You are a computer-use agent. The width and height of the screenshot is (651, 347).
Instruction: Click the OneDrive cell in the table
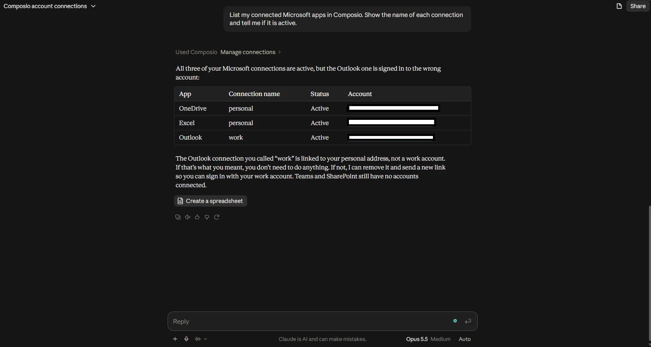193,109
